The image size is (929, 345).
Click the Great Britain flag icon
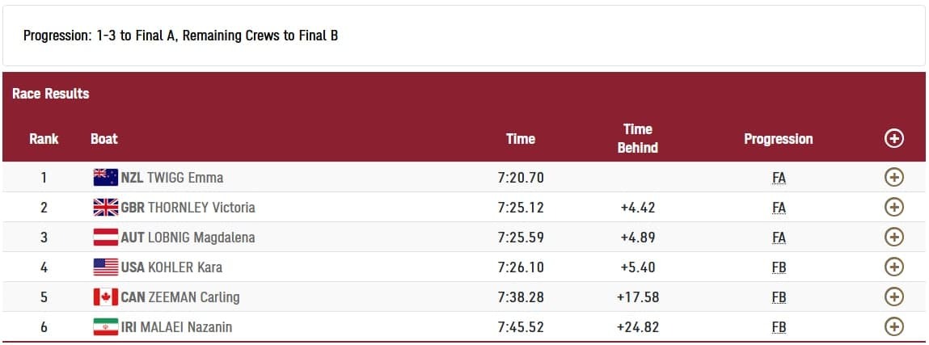pyautogui.click(x=105, y=207)
